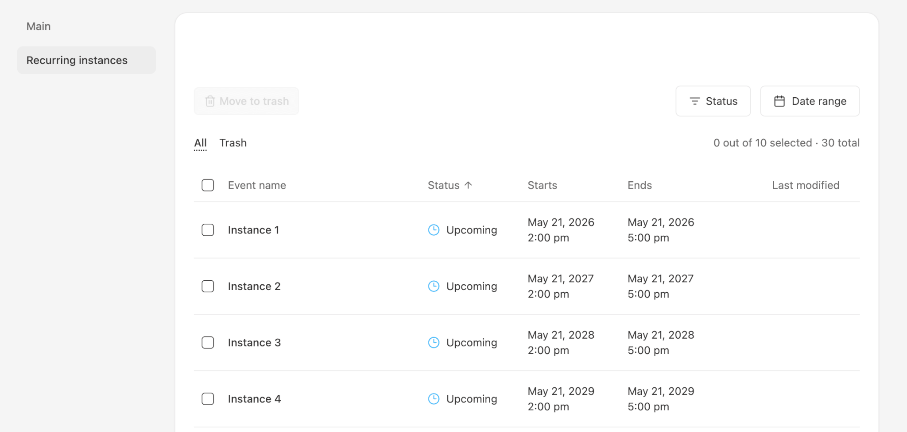Click the Upcoming clock icon for Instance 2

(x=434, y=286)
